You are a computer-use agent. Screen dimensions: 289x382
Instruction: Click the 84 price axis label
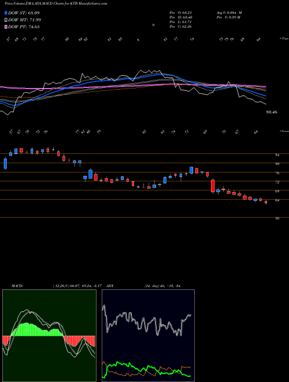coord(277,155)
